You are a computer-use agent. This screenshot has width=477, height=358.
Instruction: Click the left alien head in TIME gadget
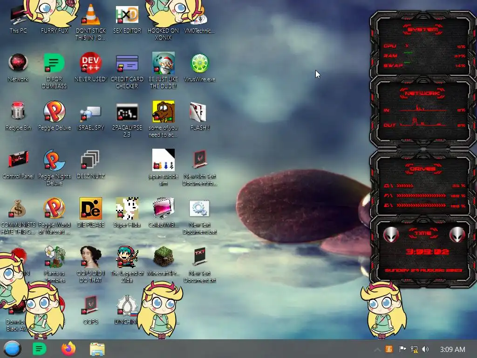[x=391, y=234]
